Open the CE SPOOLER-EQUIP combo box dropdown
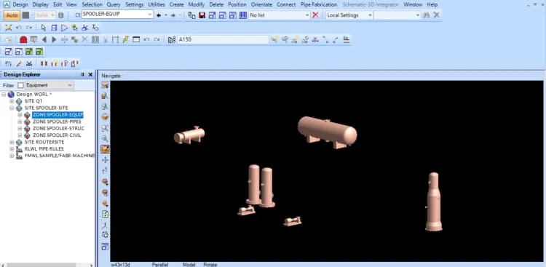The width and height of the screenshot is (546, 267). [x=150, y=15]
